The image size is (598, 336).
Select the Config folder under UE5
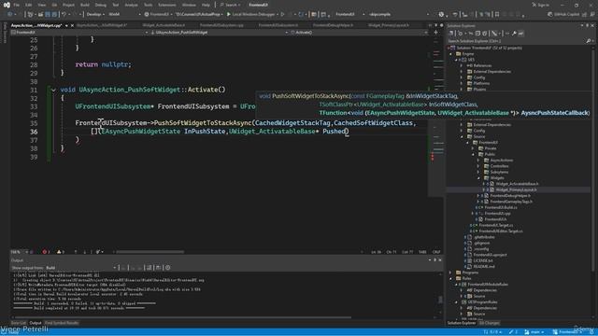(x=479, y=77)
